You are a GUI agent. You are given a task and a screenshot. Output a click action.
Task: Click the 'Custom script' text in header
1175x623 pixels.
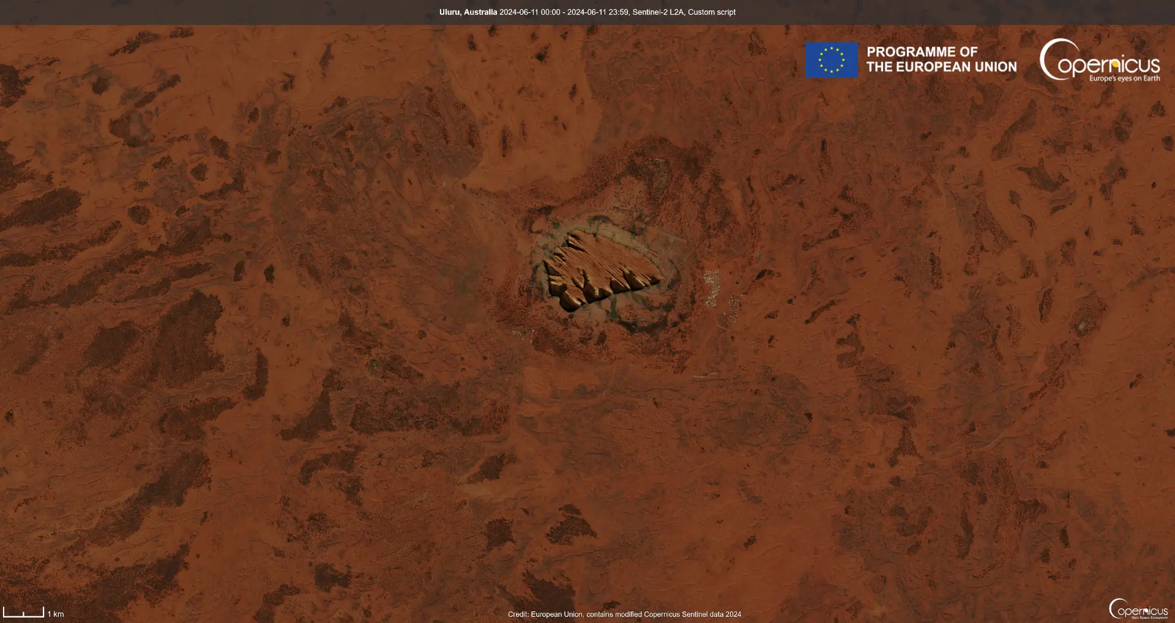click(712, 12)
